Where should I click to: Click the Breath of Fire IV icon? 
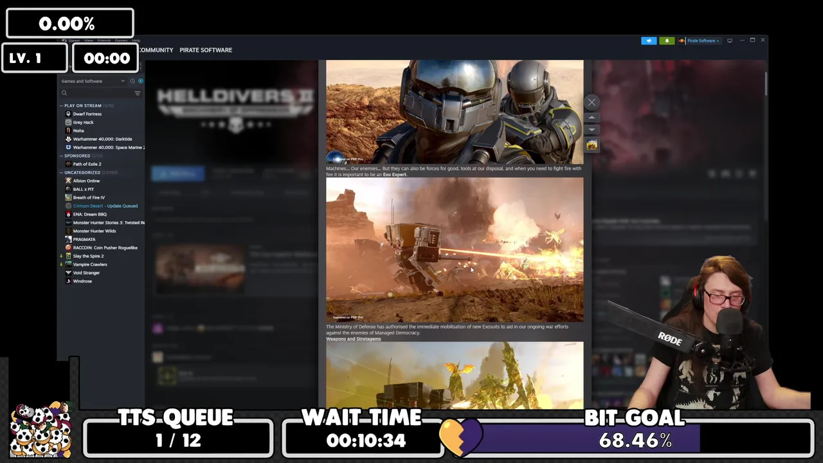[x=68, y=197]
